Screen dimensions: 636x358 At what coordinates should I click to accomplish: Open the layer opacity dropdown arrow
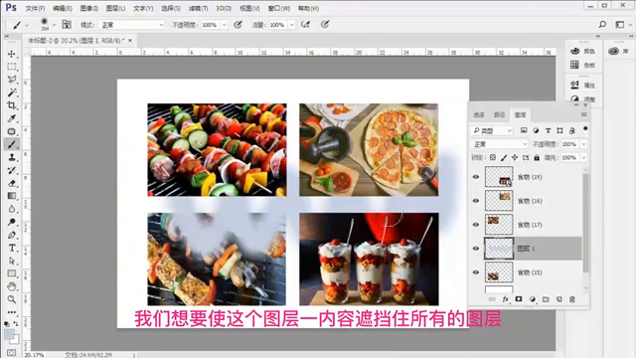point(583,144)
